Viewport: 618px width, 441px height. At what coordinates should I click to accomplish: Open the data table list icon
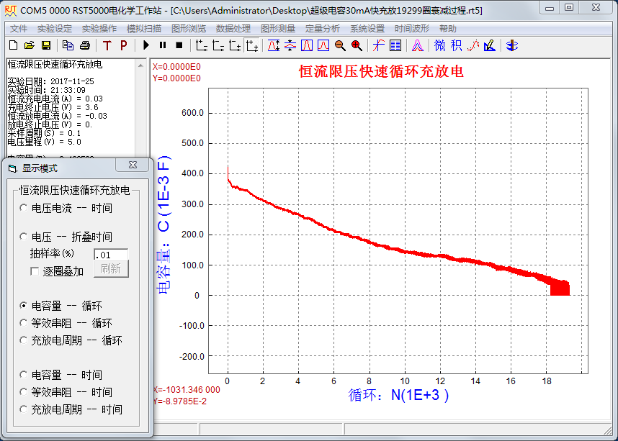pyautogui.click(x=395, y=45)
